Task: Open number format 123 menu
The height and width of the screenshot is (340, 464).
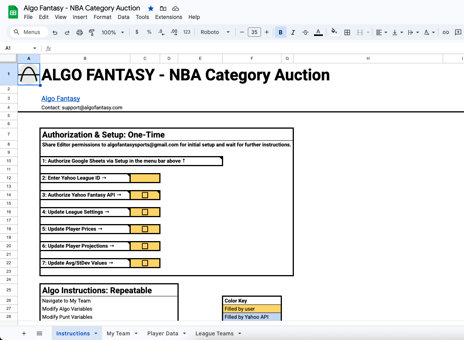Action: coord(187,32)
